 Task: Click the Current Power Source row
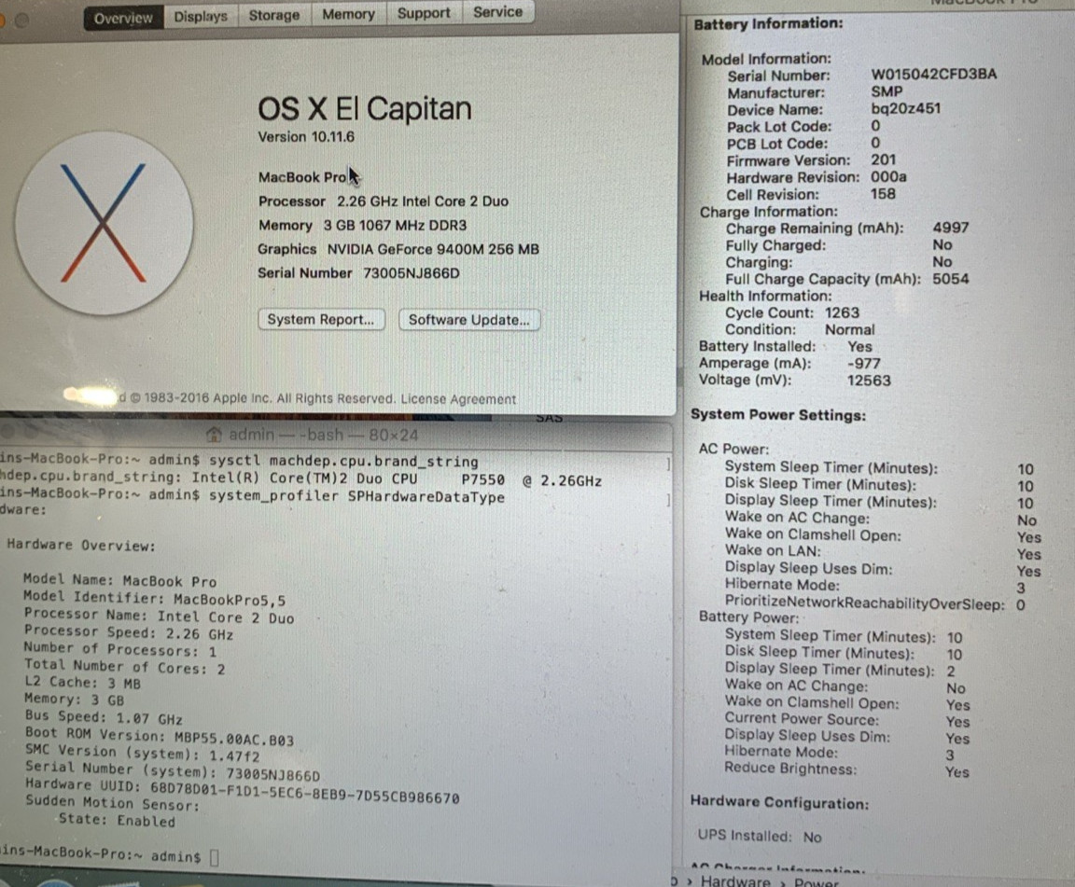(846, 720)
